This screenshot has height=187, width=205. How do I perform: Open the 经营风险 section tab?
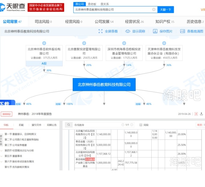pyautogui.click(x=74, y=22)
